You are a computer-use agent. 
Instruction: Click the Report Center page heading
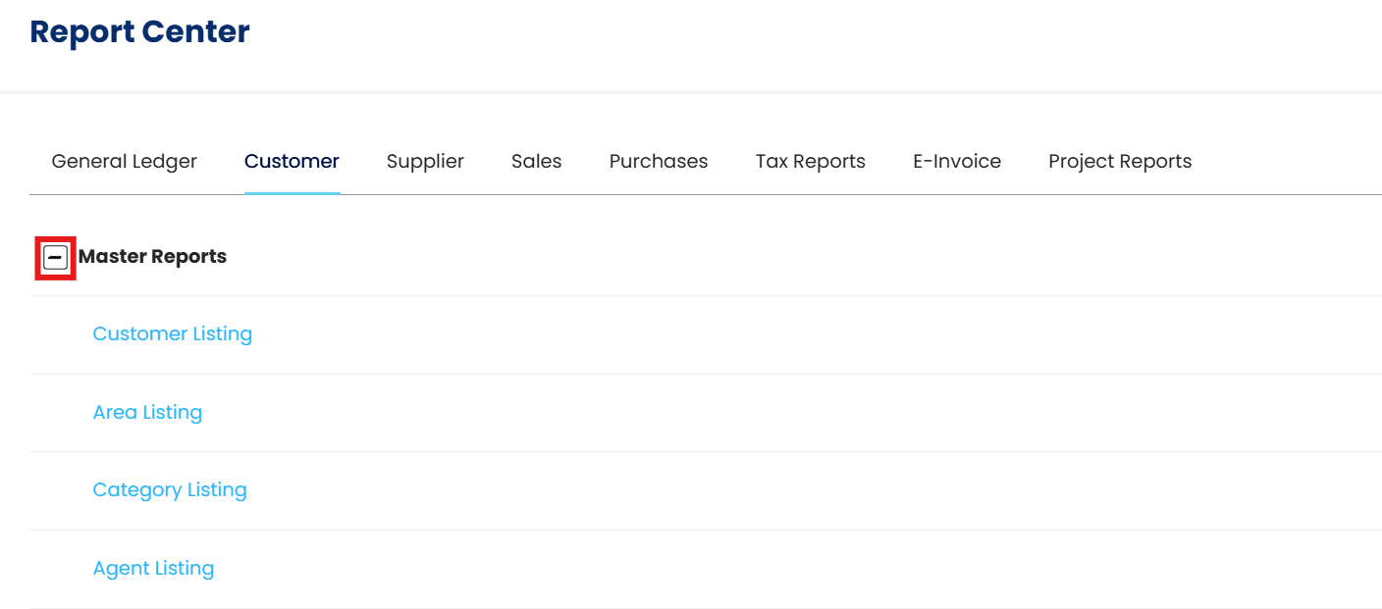140,32
